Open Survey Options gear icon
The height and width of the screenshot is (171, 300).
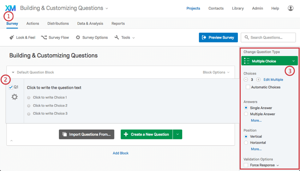click(x=78, y=37)
